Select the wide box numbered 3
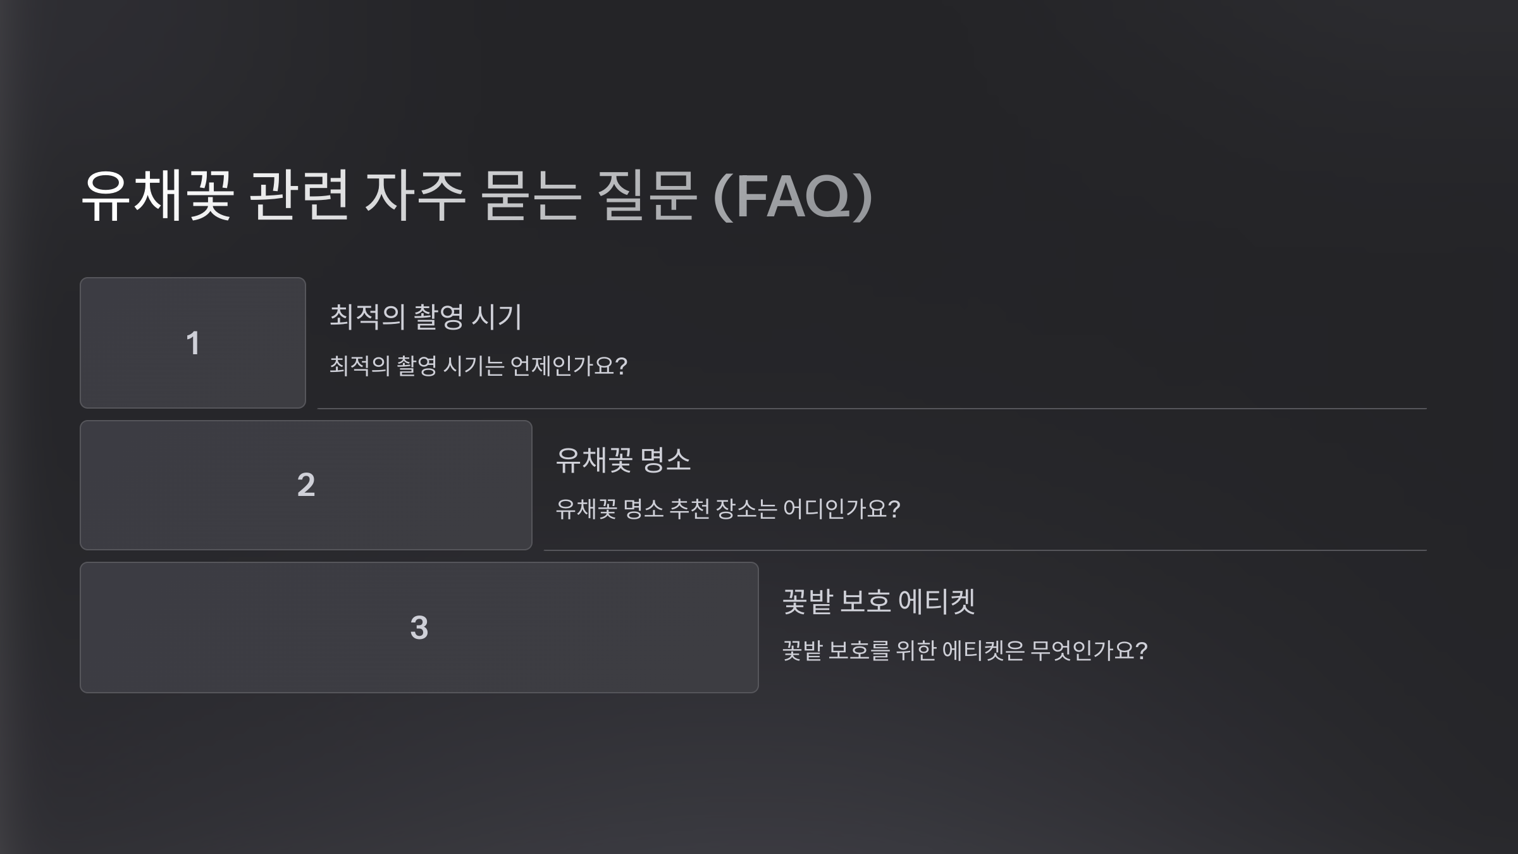The width and height of the screenshot is (1518, 854). (419, 628)
